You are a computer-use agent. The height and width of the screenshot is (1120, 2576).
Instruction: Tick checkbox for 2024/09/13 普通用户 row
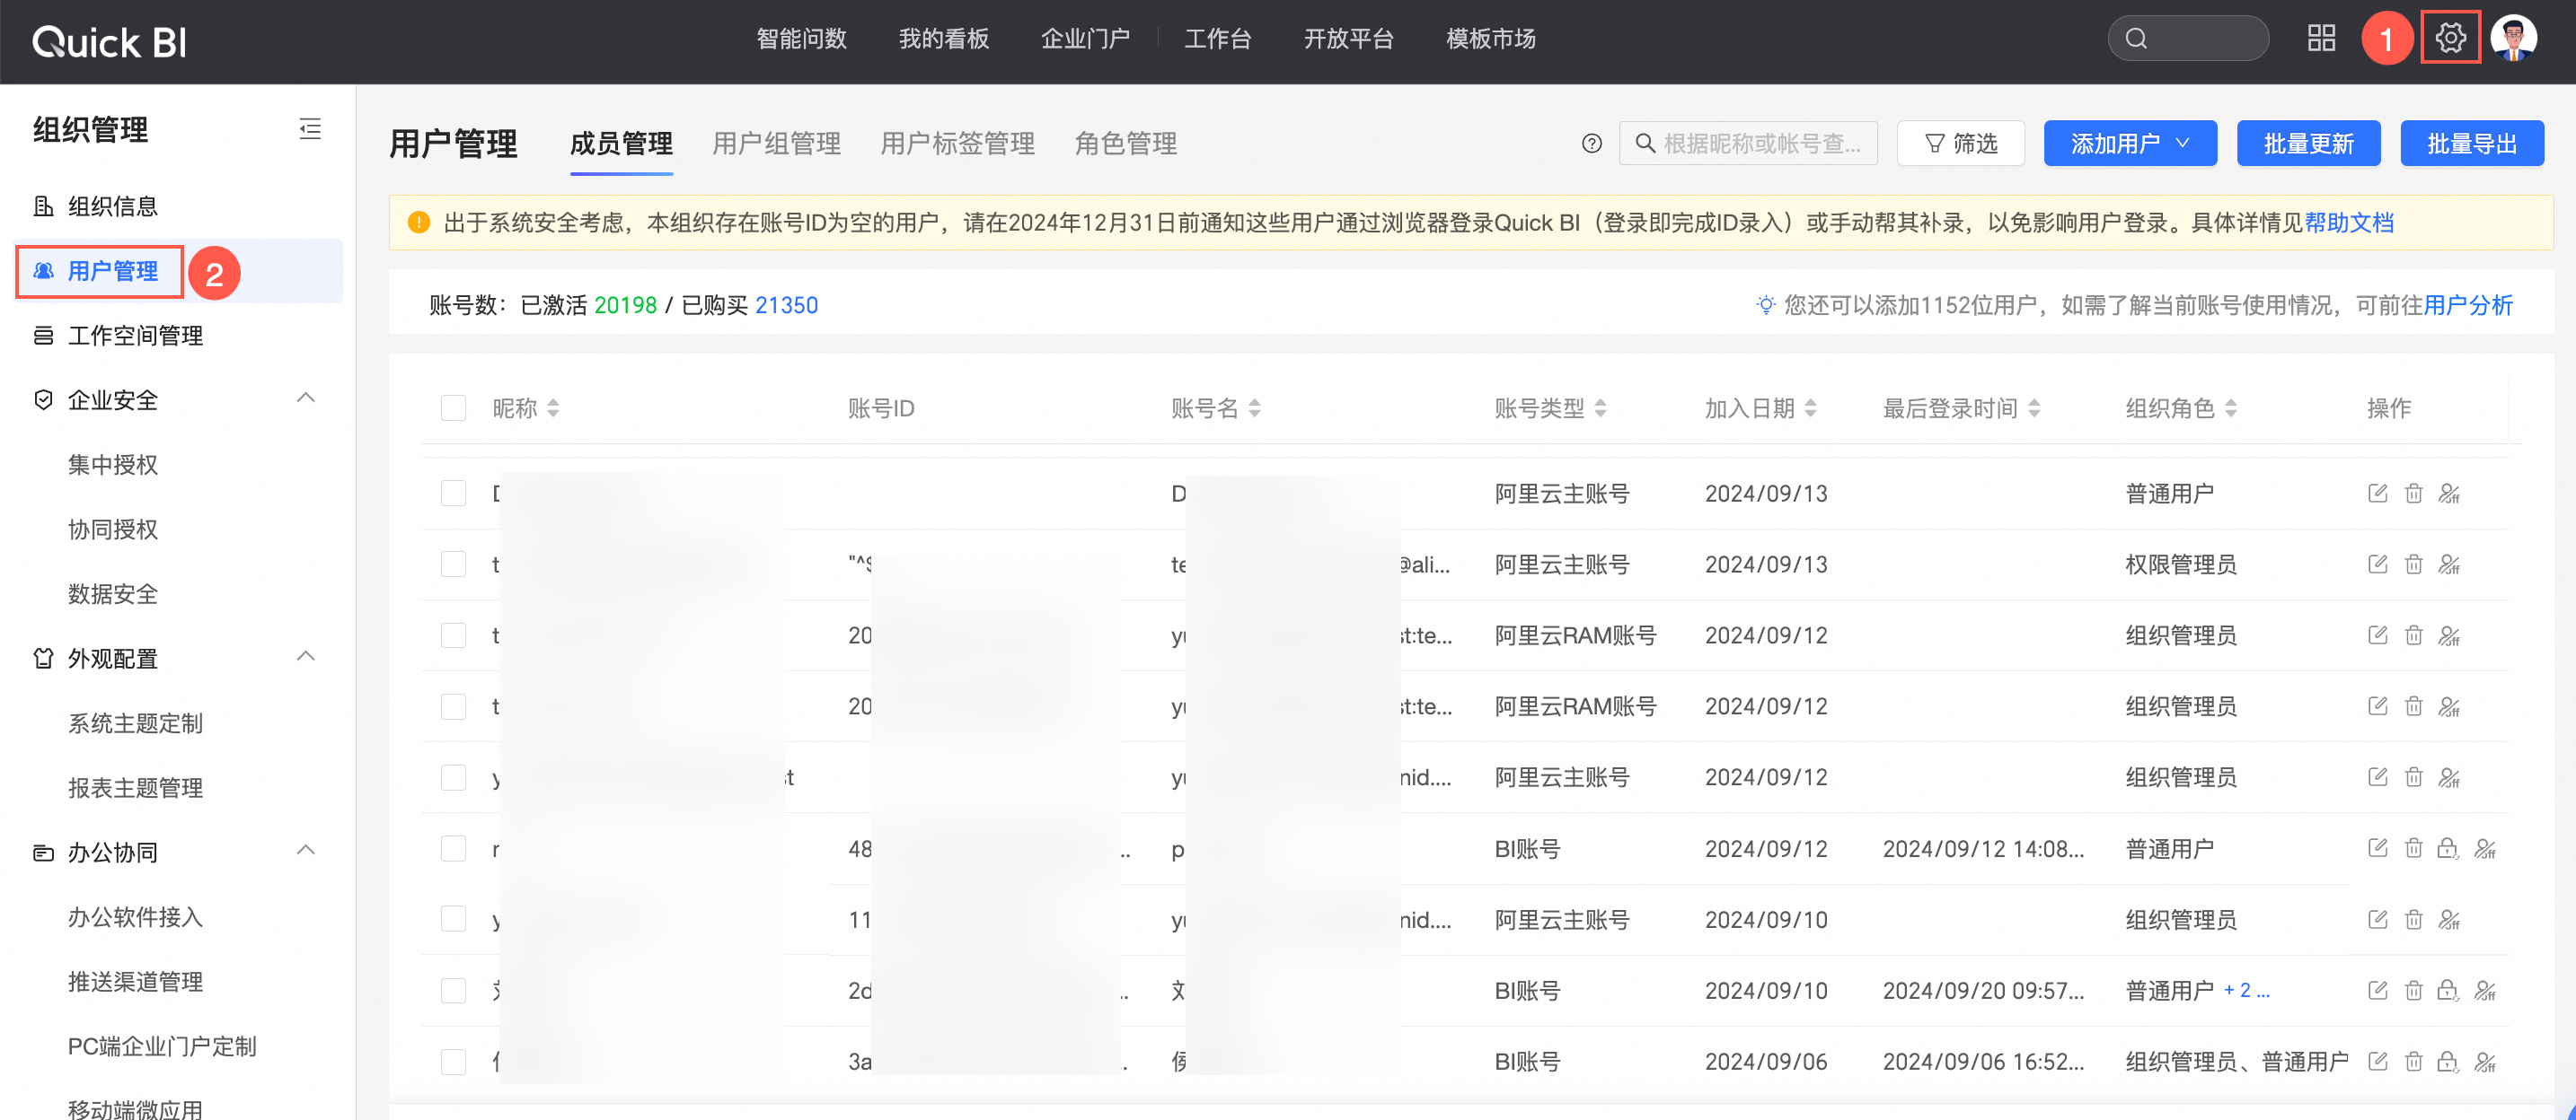coord(454,493)
